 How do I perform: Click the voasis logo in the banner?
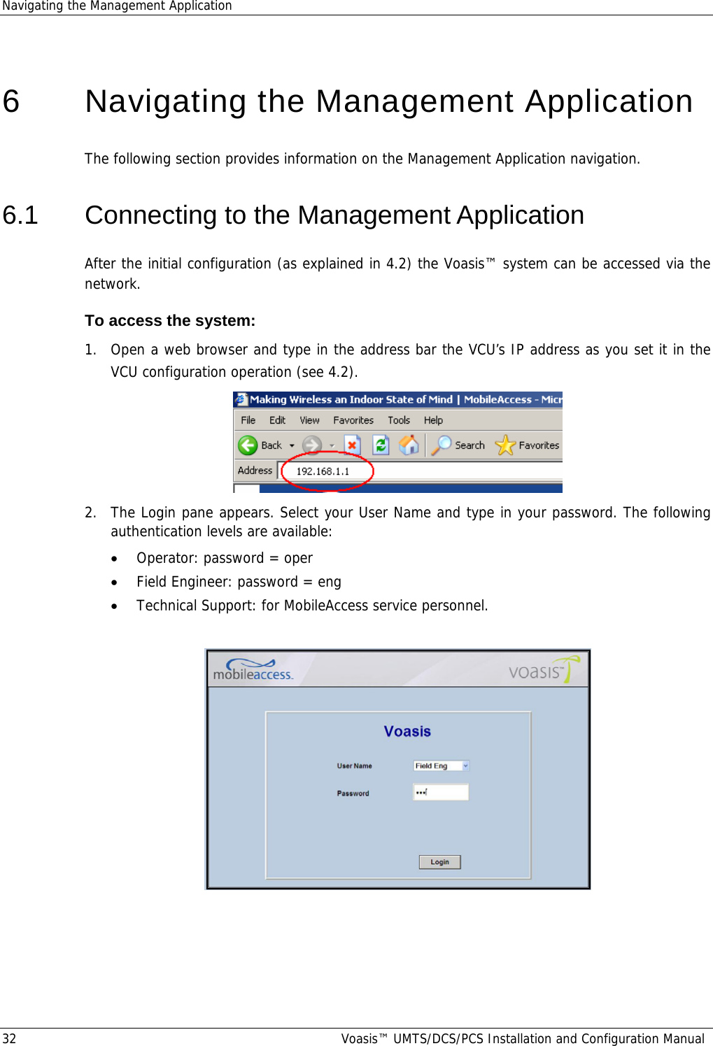[544, 669]
